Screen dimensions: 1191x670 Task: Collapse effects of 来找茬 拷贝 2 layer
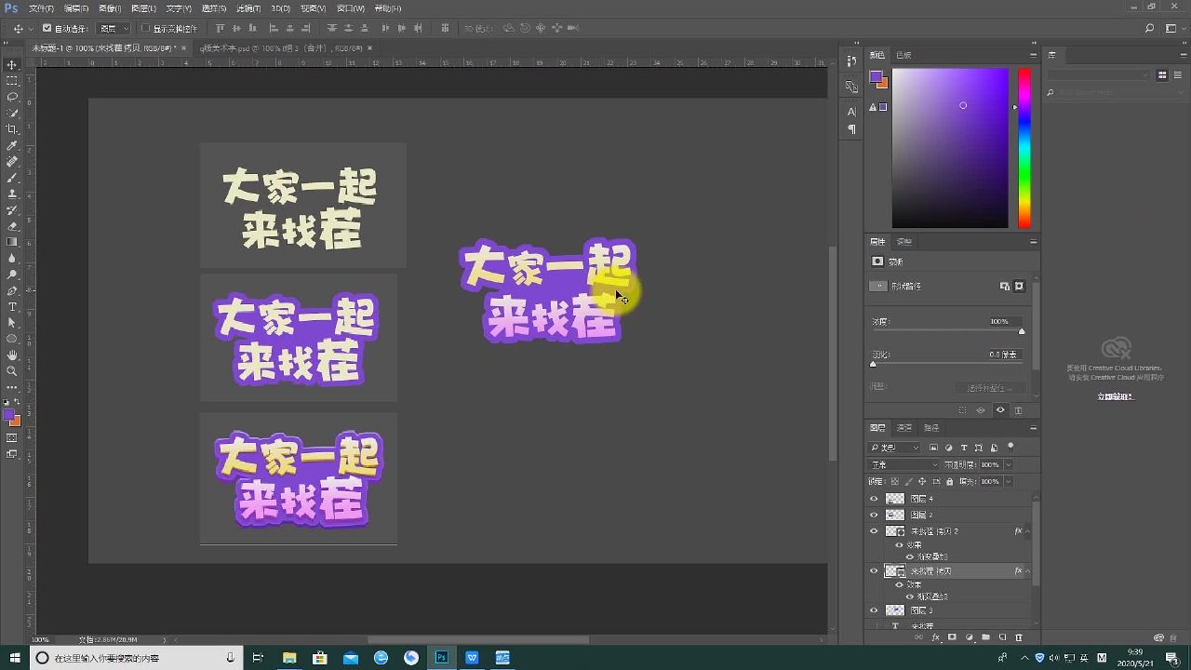point(1027,531)
